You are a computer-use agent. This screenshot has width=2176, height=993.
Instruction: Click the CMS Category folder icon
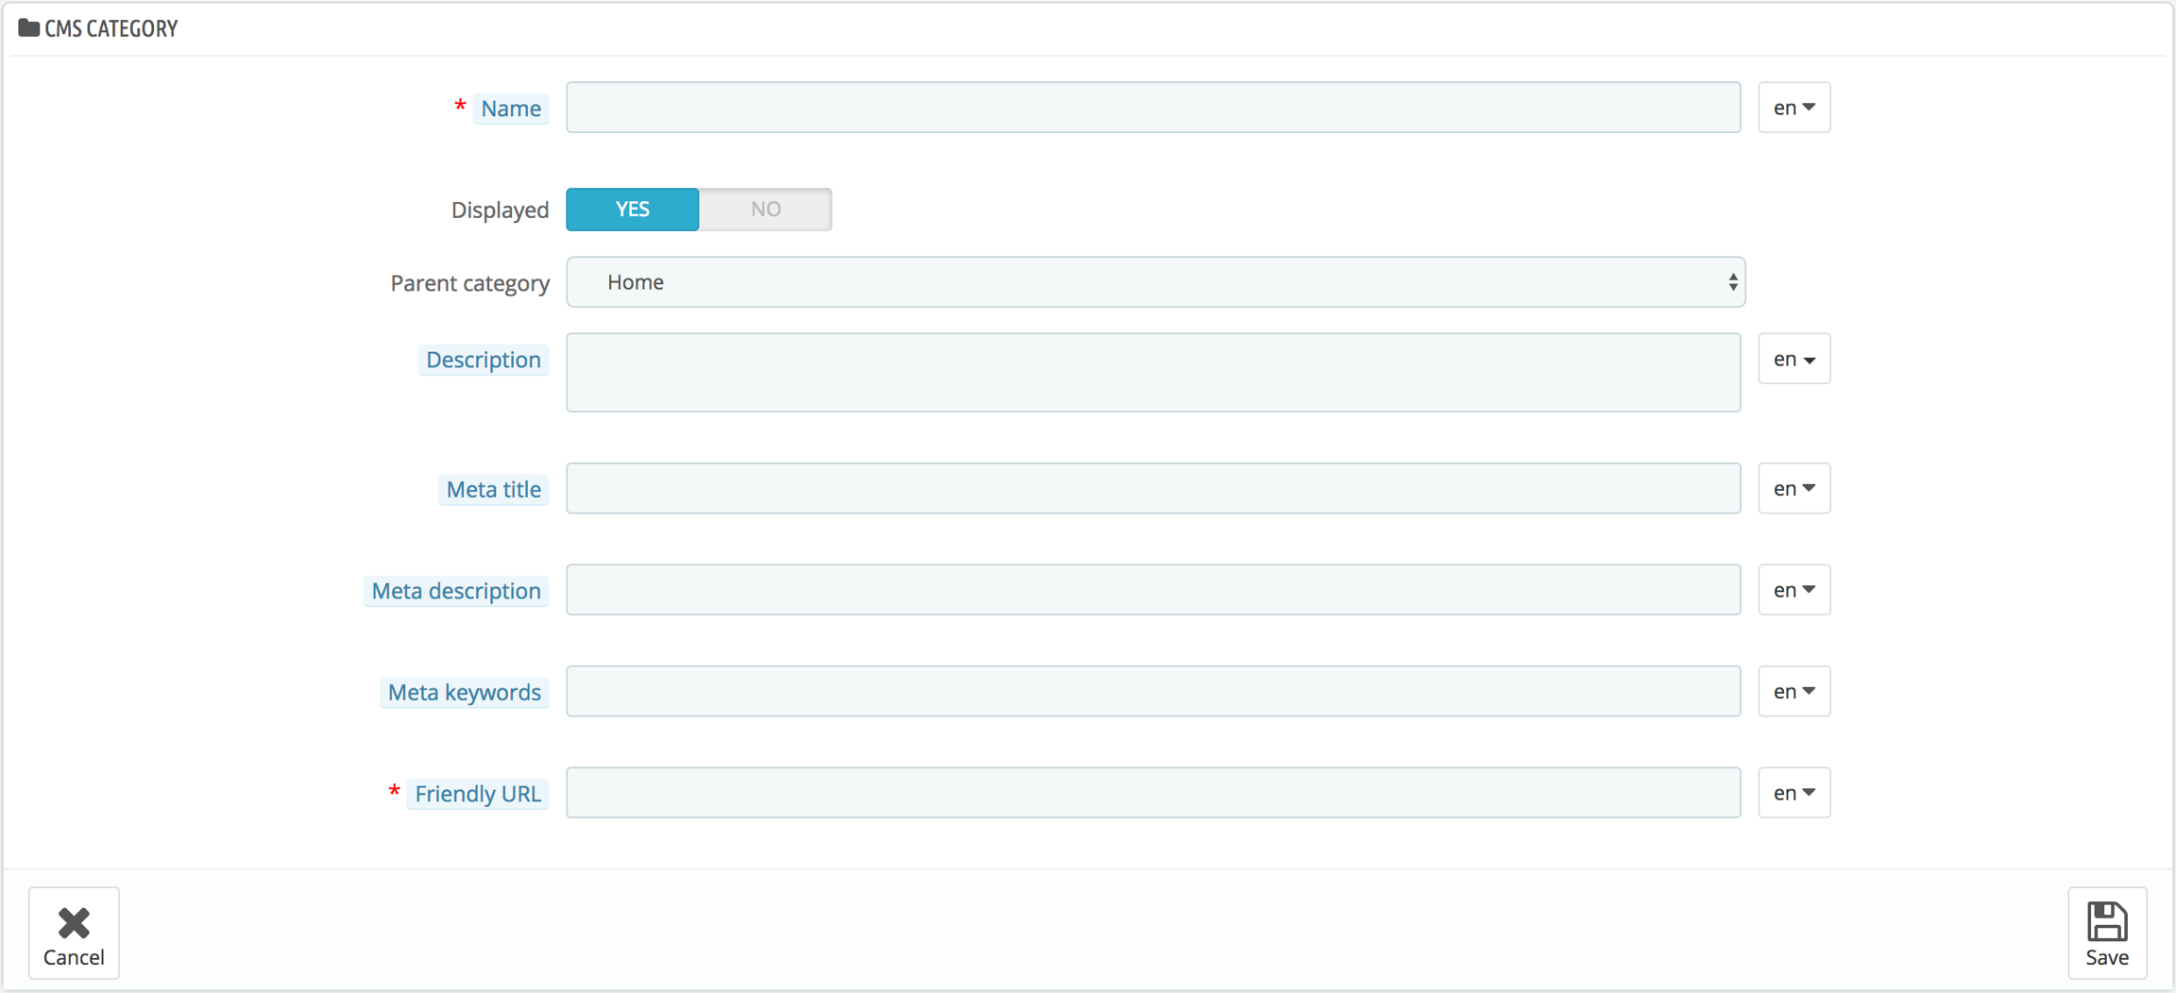point(28,28)
